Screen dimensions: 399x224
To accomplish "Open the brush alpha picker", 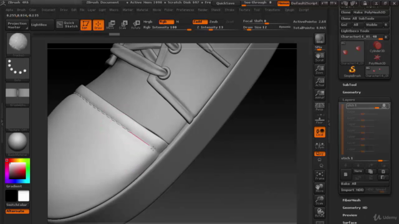I will pyautogui.click(x=17, y=94).
